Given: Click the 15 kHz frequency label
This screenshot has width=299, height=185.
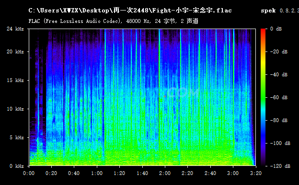Looking at the screenshot, I should click(x=15, y=80).
